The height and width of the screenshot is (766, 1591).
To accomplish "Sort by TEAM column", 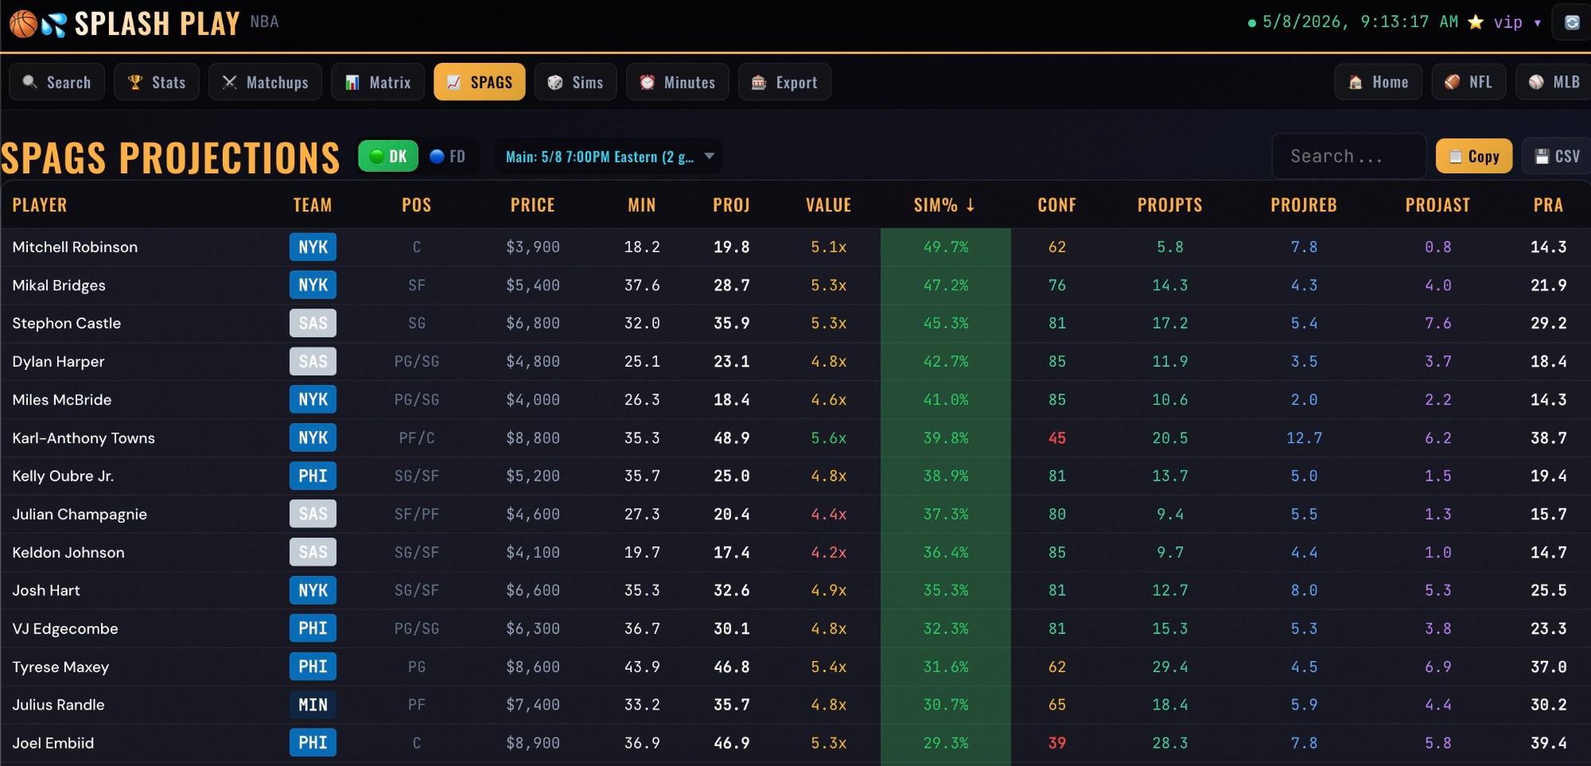I will pos(313,205).
